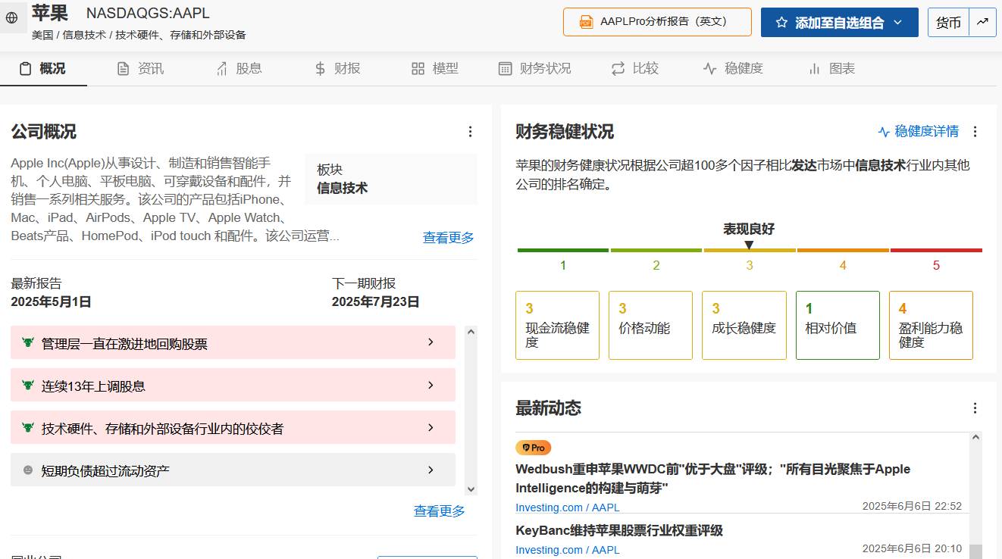Switch to the 资讯 tab
This screenshot has width=1002, height=559.
140,69
